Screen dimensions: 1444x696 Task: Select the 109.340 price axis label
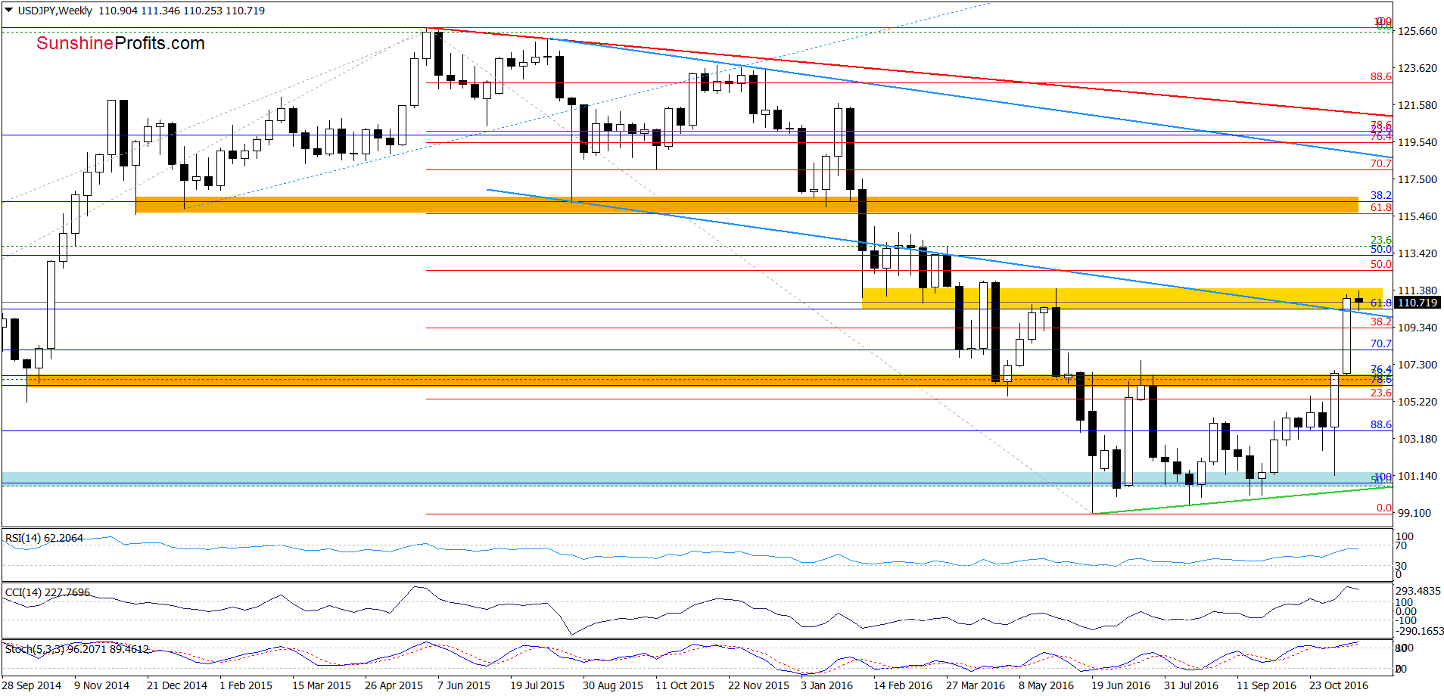click(1418, 328)
